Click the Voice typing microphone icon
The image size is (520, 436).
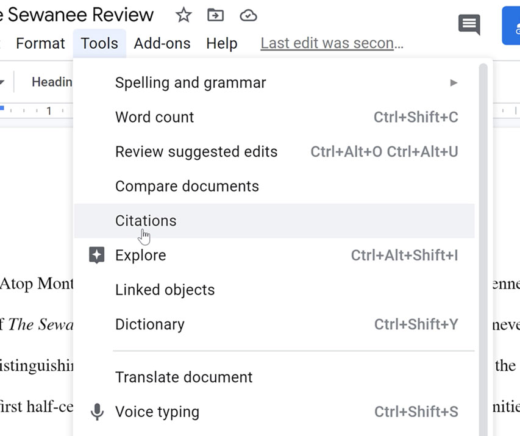[97, 412]
